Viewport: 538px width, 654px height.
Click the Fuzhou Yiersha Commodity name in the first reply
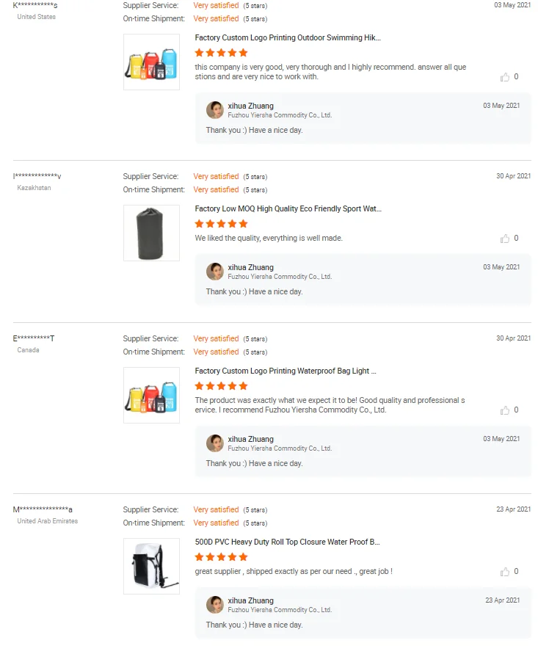pyautogui.click(x=280, y=115)
